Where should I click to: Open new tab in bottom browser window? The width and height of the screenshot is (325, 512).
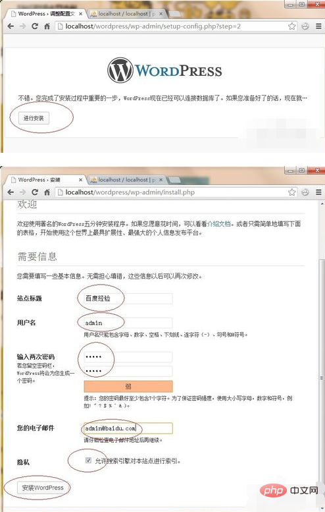click(x=175, y=181)
